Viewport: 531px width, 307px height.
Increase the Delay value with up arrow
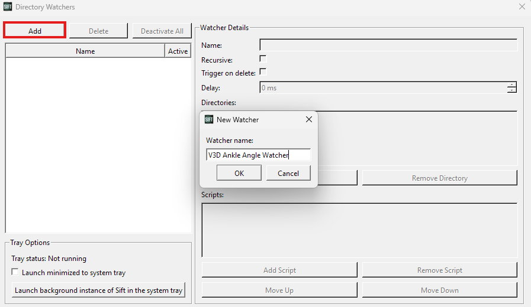click(511, 85)
